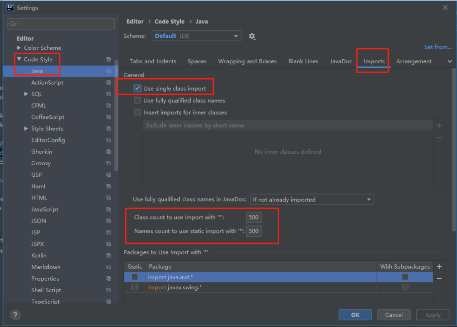The width and height of the screenshot is (457, 327).
Task: Expand the Color Scheme tree node
Action: [x=18, y=48]
